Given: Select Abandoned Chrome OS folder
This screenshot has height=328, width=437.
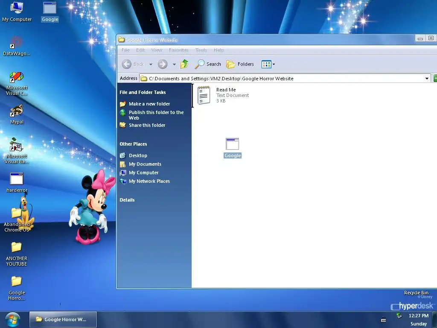Looking at the screenshot, I should 17,220.
